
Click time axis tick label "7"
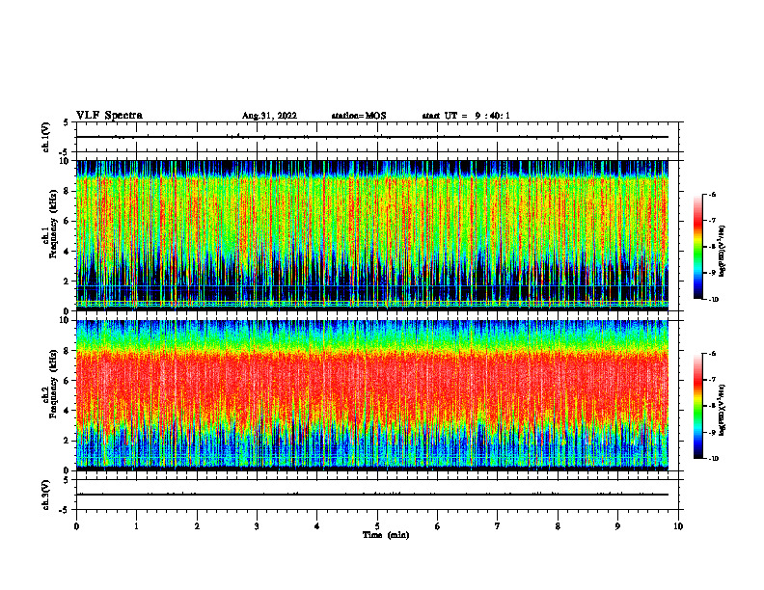coord(498,526)
